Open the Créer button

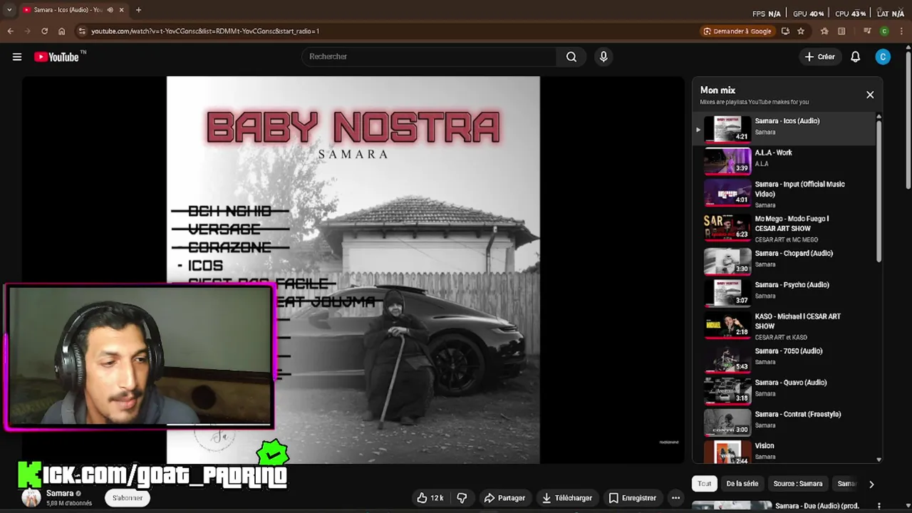(819, 57)
